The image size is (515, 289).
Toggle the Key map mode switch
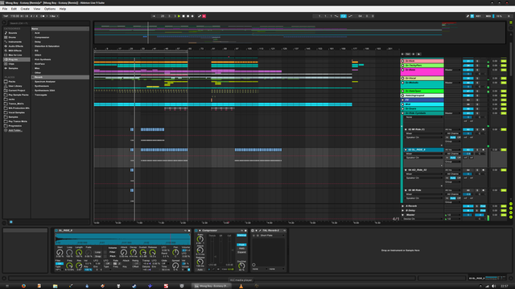(x=478, y=16)
